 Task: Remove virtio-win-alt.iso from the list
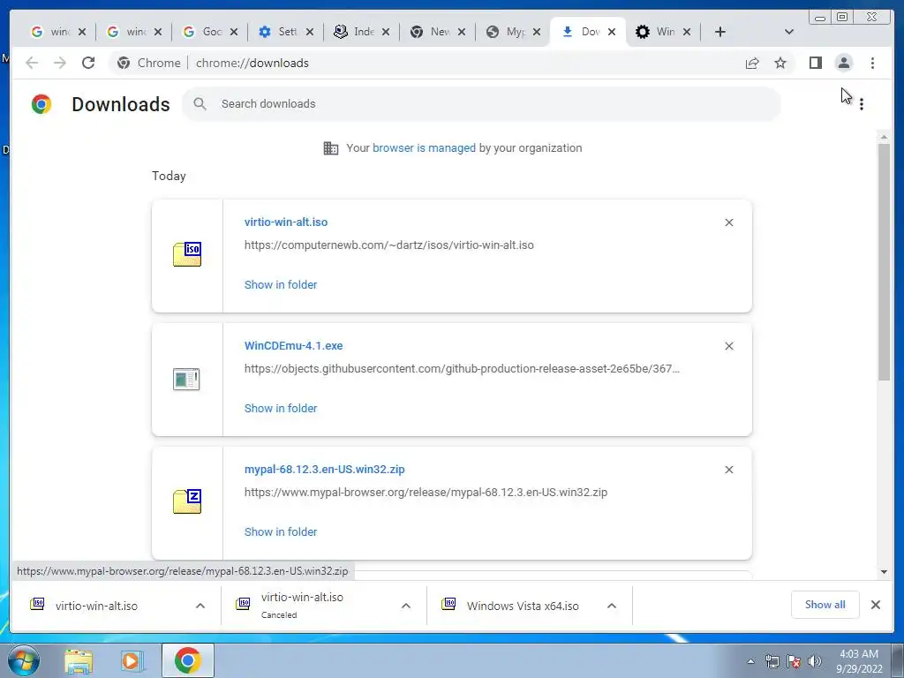click(728, 222)
